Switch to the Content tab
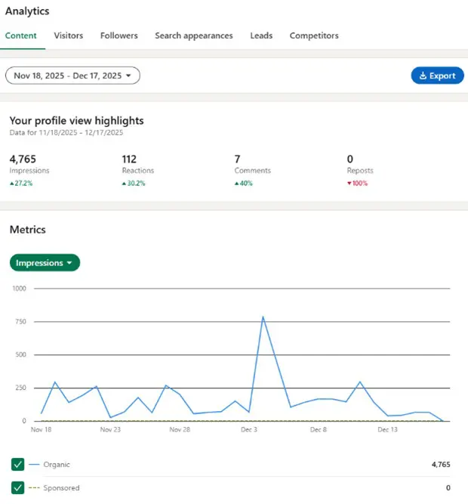Image resolution: width=468 pixels, height=504 pixels. point(21,36)
